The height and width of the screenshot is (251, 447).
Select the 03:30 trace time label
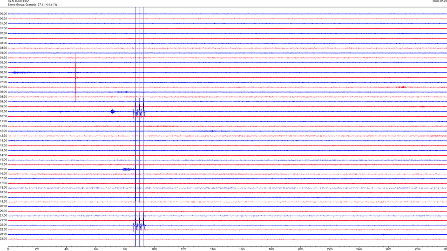pyautogui.click(x=3, y=48)
